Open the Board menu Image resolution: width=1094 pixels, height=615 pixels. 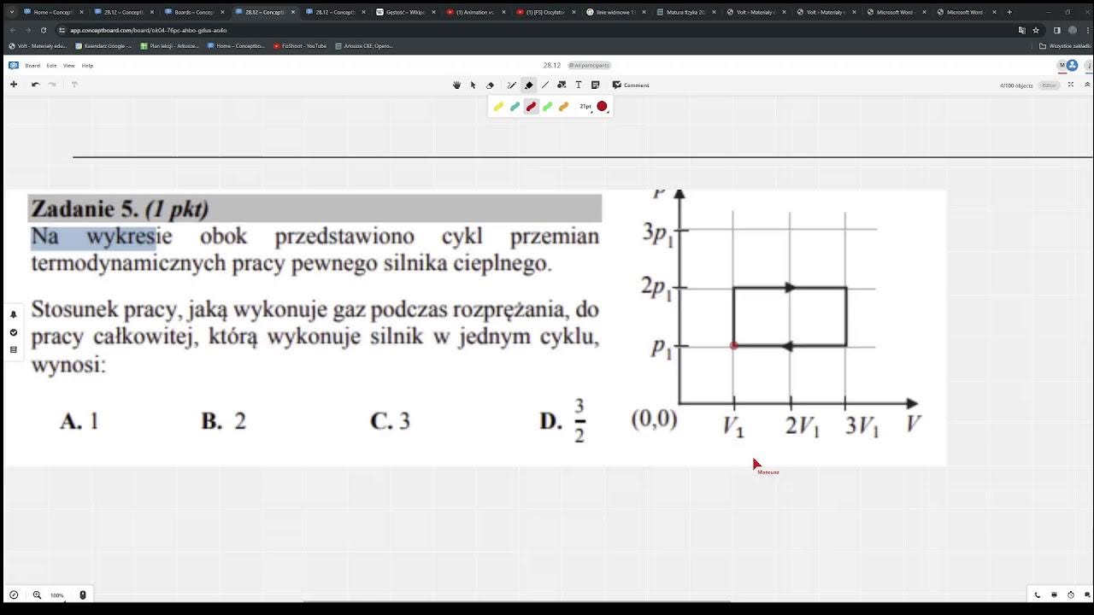click(32, 66)
